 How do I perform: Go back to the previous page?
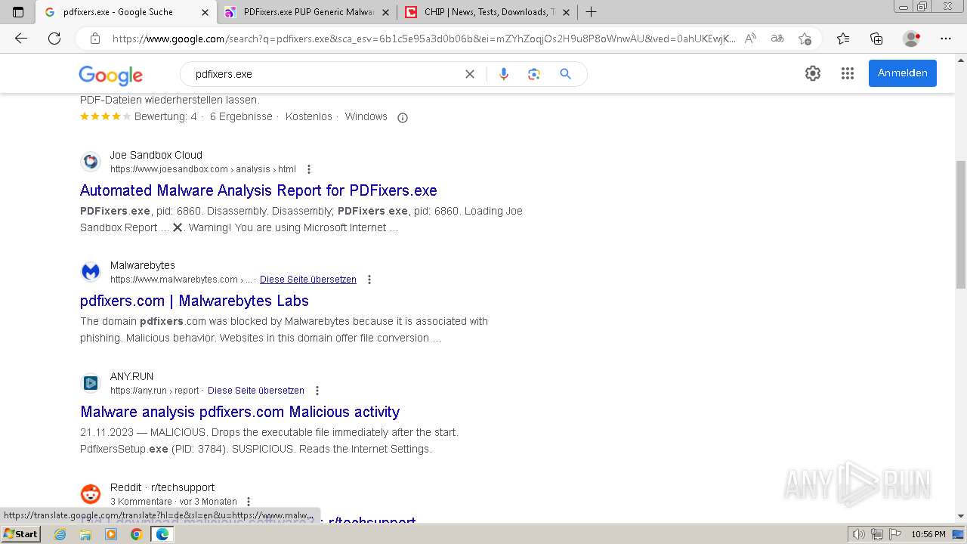21,39
